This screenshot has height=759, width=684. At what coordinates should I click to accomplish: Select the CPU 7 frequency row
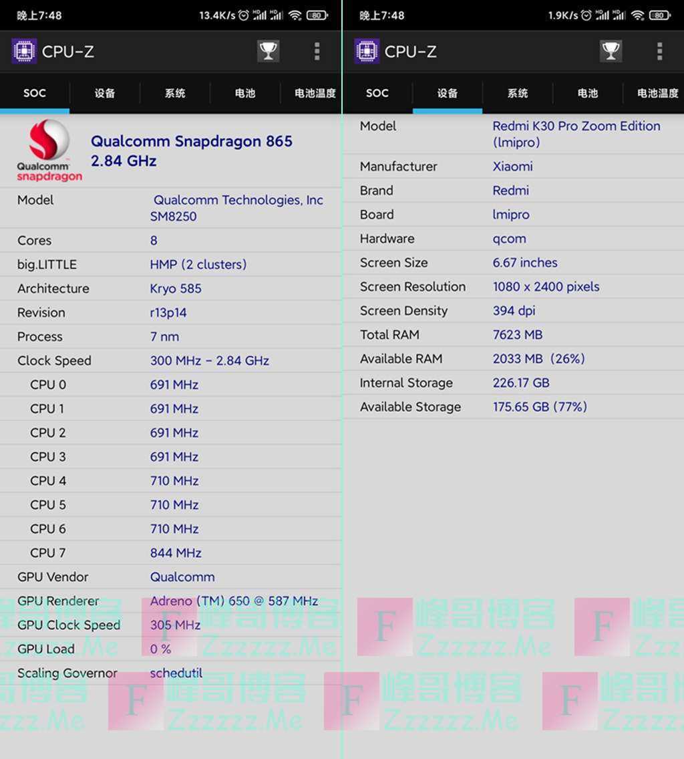pos(170,552)
